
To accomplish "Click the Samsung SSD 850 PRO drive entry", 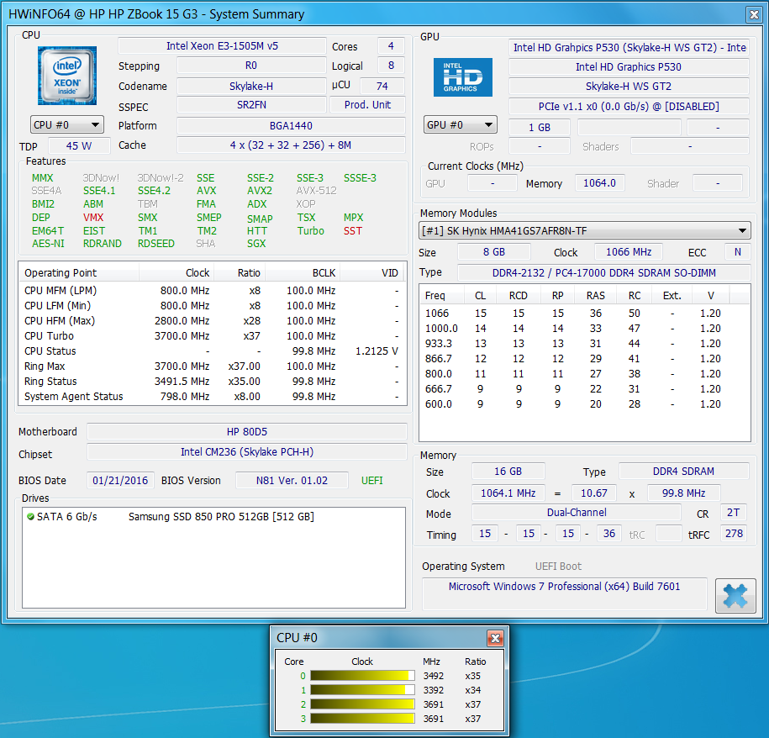I will coord(221,516).
